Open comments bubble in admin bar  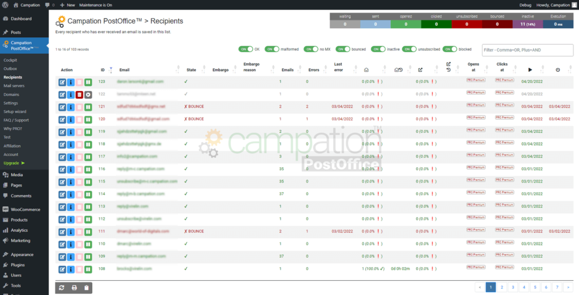[50, 5]
